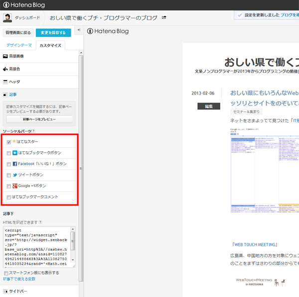299x297 pixels.
Task: Disable the はてなスター checkbox
Action: (8, 142)
